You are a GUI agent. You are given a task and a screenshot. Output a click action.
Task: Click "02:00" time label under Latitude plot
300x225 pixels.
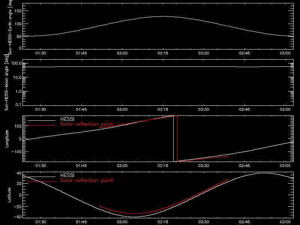point(122,222)
